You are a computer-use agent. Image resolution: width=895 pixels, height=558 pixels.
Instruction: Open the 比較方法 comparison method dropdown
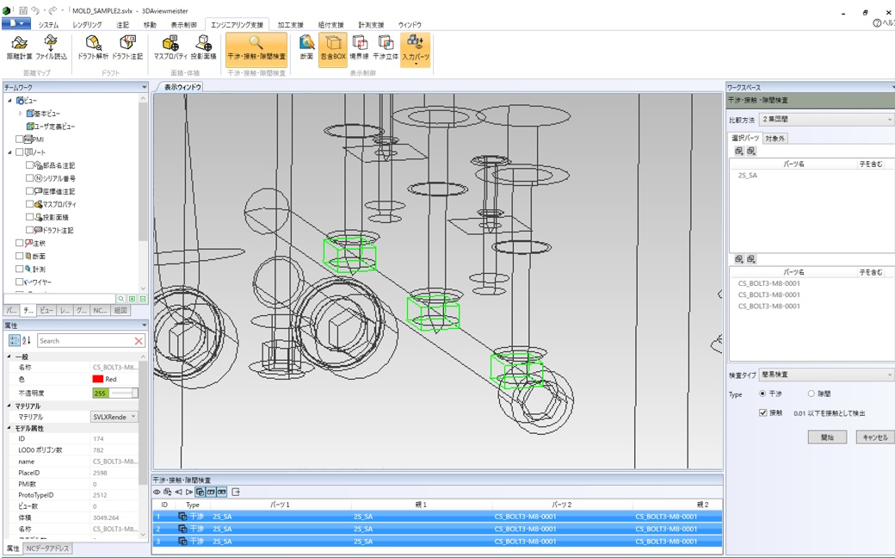(827, 120)
